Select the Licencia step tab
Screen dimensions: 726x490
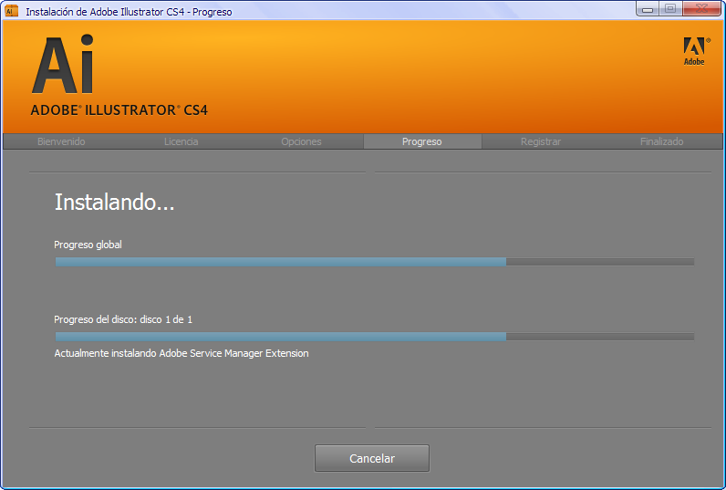(x=181, y=141)
